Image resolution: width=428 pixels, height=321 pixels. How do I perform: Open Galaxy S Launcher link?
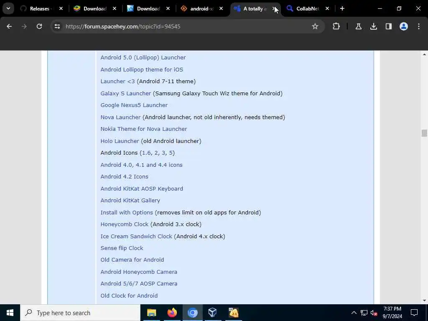[x=125, y=93]
